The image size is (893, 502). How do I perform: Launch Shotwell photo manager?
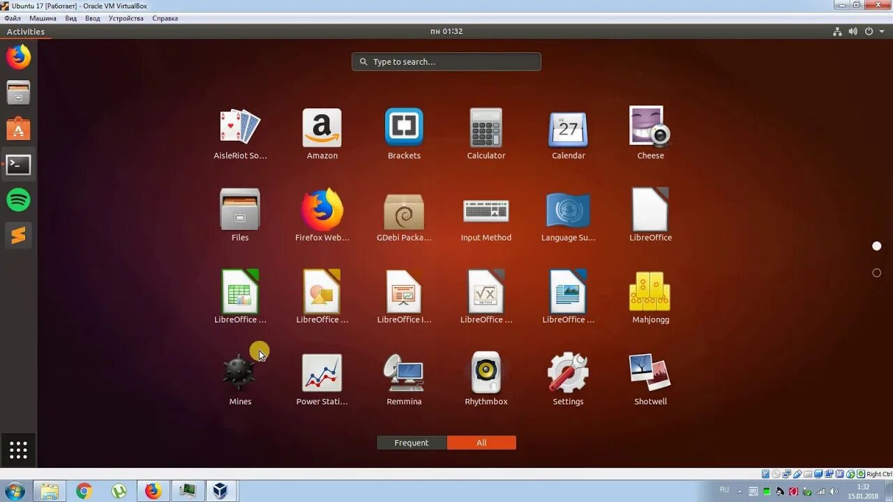pos(650,373)
